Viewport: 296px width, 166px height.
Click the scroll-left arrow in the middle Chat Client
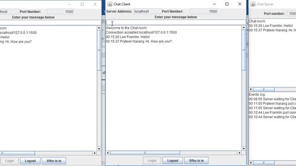pos(108,153)
